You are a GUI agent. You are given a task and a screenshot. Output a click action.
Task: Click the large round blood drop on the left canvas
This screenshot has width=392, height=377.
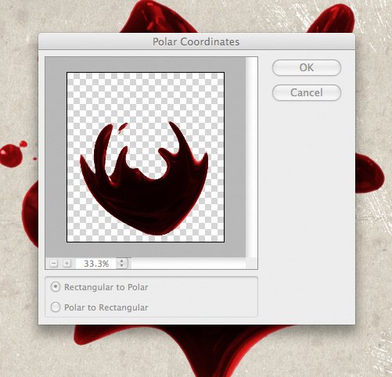(x=11, y=156)
